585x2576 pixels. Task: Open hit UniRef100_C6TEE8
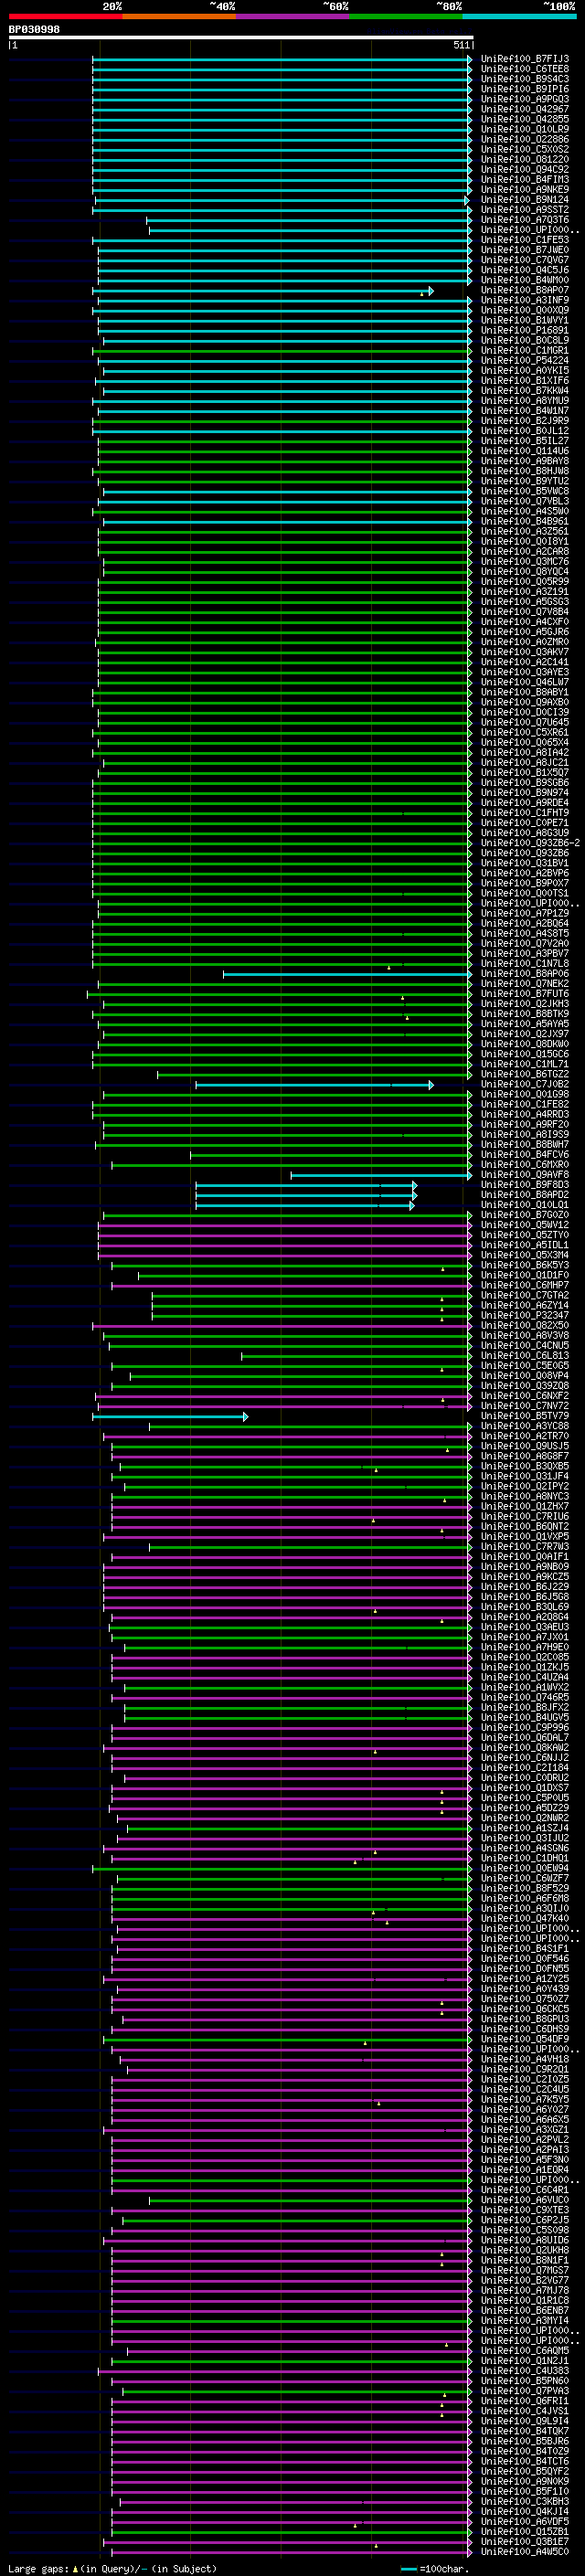pos(525,69)
